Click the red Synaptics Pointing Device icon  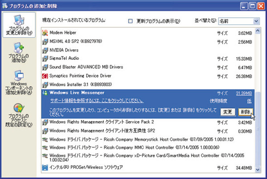point(45,76)
